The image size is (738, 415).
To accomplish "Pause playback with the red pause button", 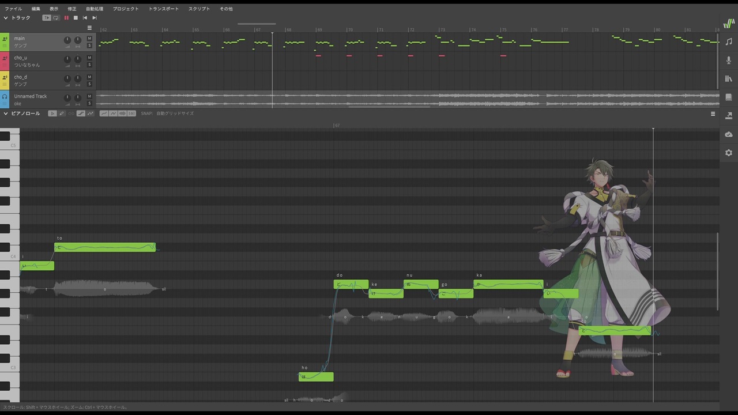I will pos(66,18).
